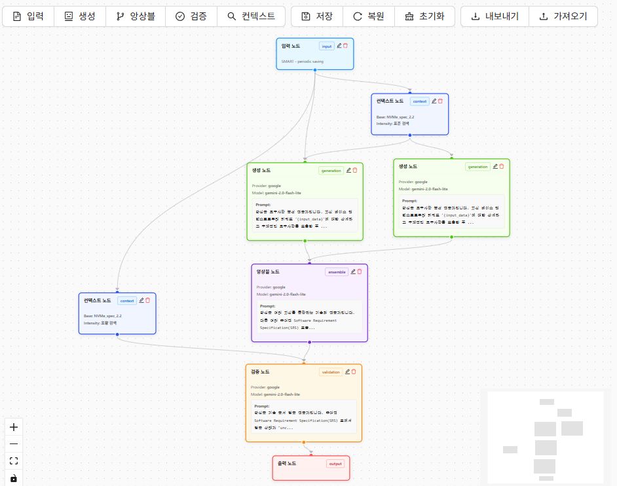The image size is (617, 486).
Task: Click the 초기화 (reset) button
Action: (x=424, y=16)
